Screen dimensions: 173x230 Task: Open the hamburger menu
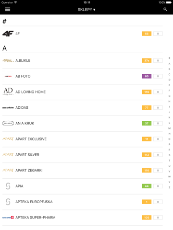click(8, 10)
